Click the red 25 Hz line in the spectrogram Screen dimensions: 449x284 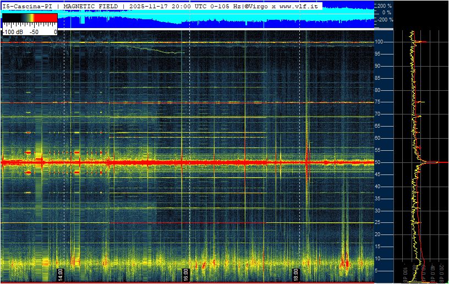point(188,222)
